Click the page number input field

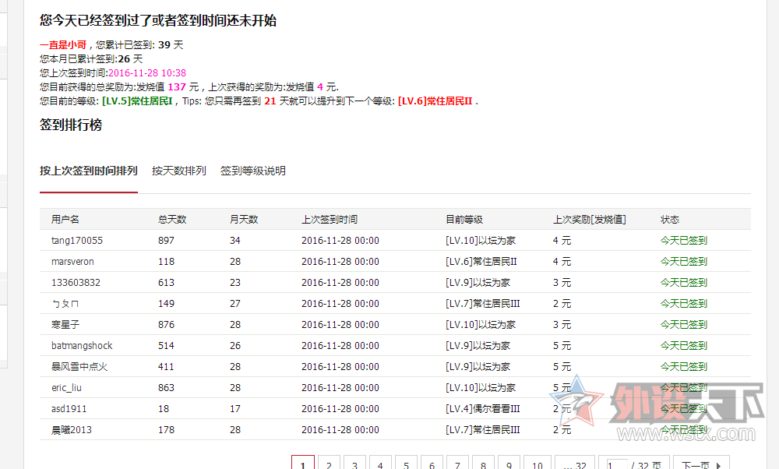coord(617,465)
